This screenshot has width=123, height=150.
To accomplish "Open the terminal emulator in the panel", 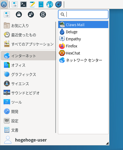I will point(24,4).
